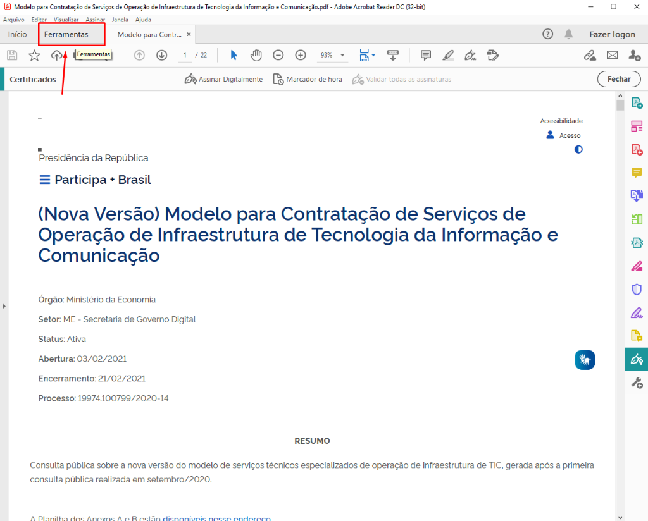Viewport: 648px width, 521px height.
Task: Open the Visualizar menu
Action: [66, 20]
